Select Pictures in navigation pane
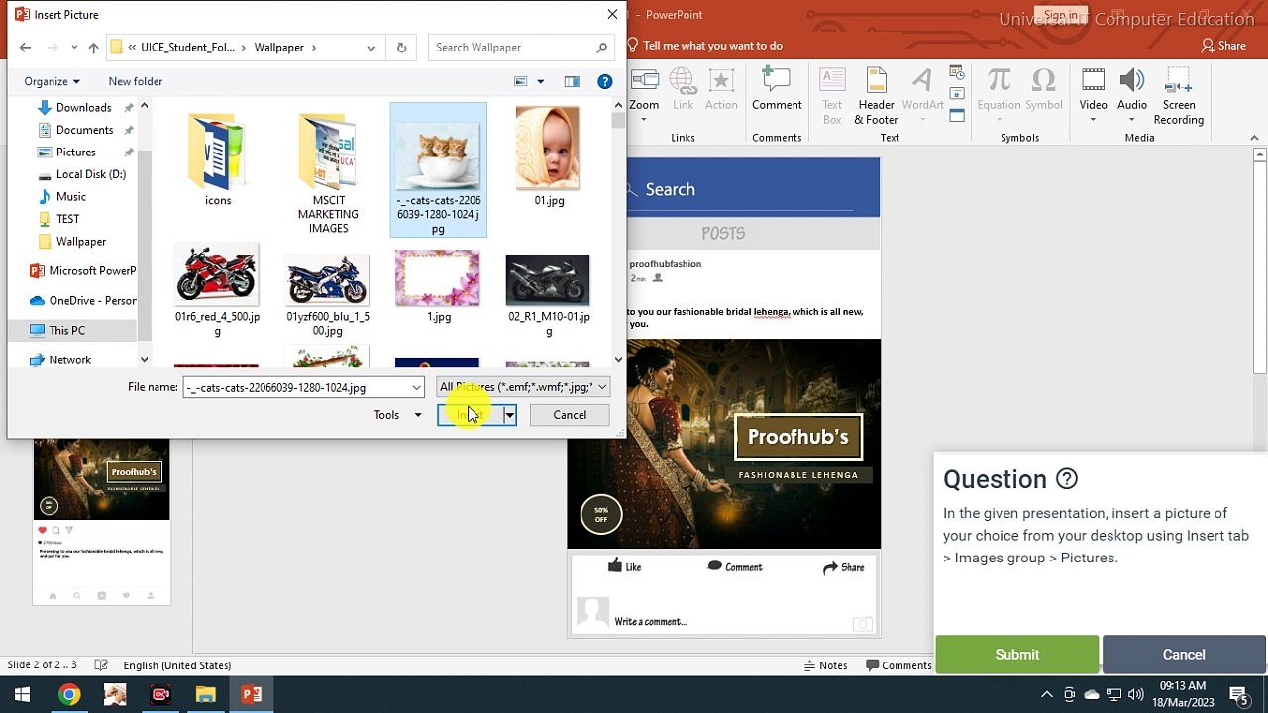 (75, 153)
